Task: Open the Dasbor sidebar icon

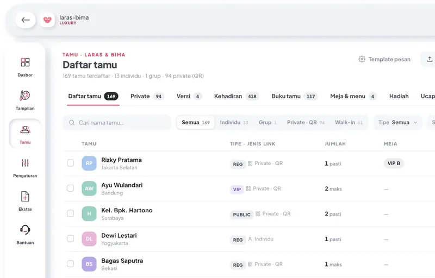Action: [25, 62]
